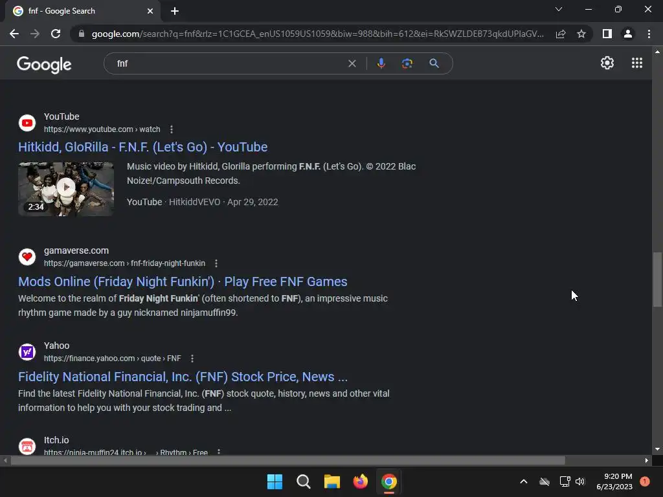Click the YouTube favicon in results
The height and width of the screenshot is (497, 663).
point(27,123)
